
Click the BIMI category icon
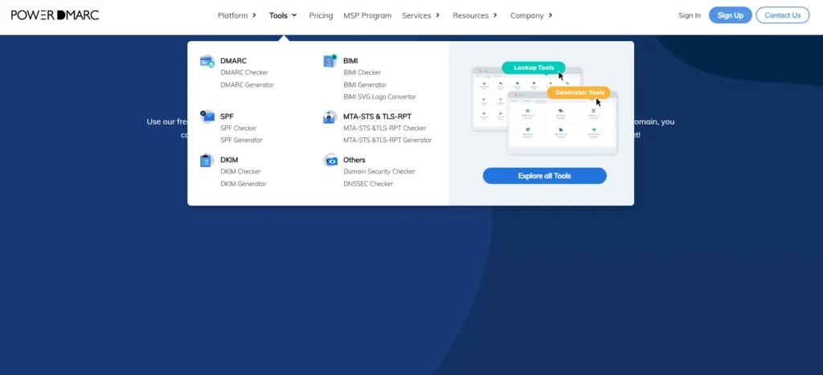(330, 61)
